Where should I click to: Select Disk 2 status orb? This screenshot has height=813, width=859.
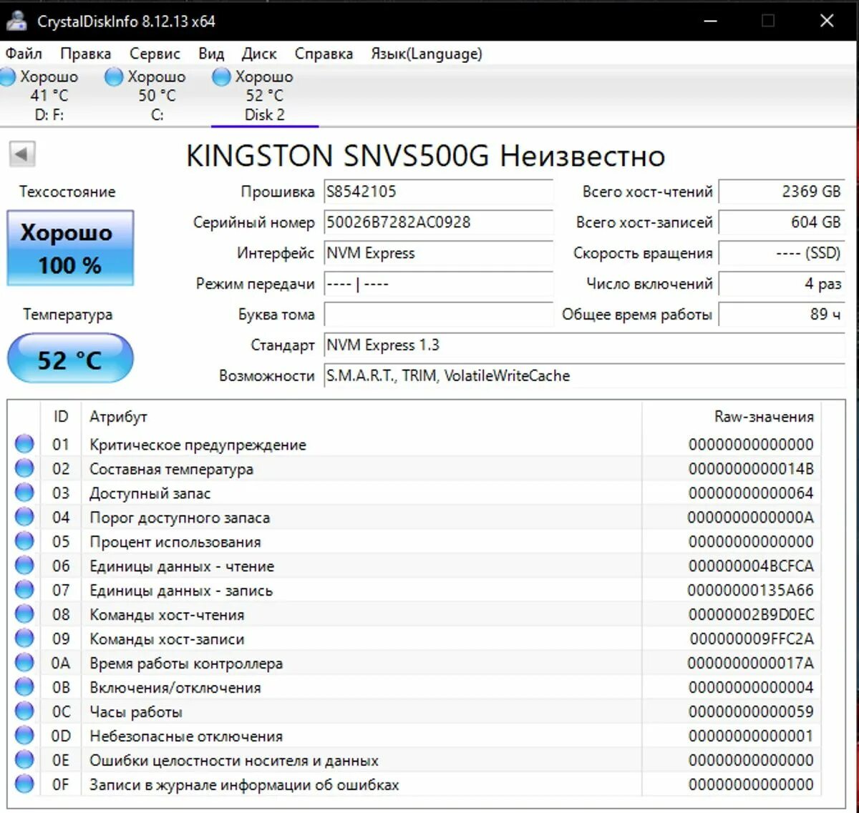point(221,77)
